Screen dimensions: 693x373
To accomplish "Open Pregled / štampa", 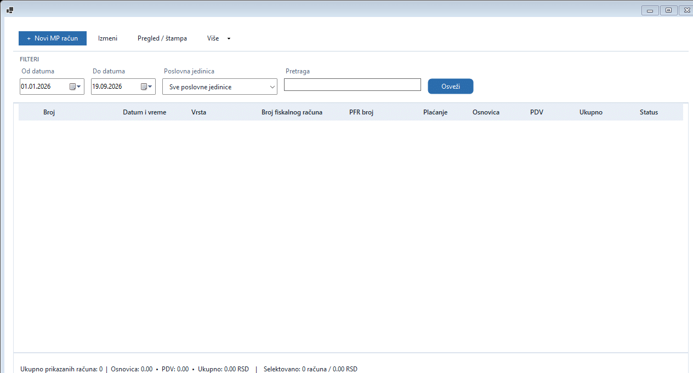I will click(x=162, y=38).
